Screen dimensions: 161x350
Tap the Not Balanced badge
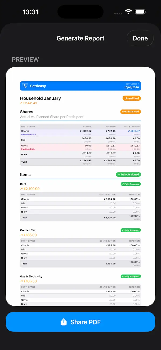pos(130,112)
